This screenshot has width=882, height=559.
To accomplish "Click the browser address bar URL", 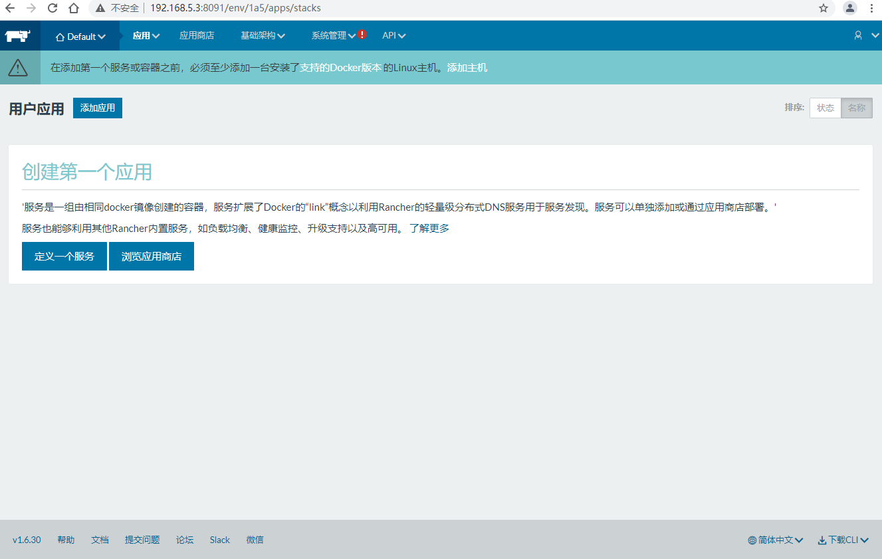I will [x=235, y=9].
